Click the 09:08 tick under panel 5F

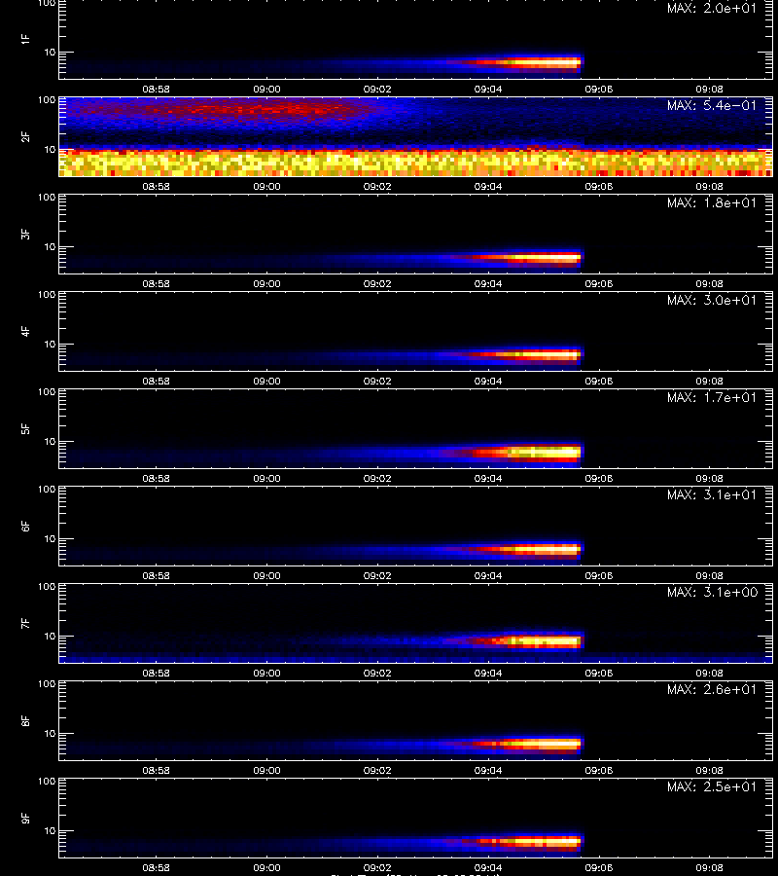(x=709, y=478)
